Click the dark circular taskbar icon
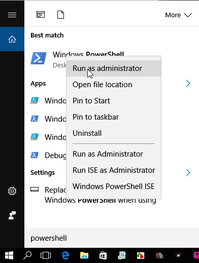This screenshot has width=199, height=263. point(178,255)
